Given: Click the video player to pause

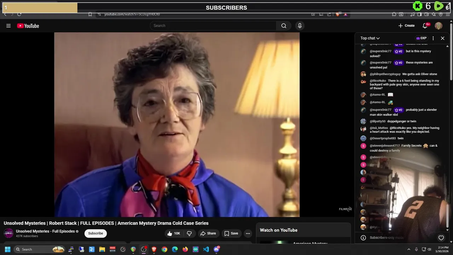Looking at the screenshot, I should pyautogui.click(x=177, y=124).
